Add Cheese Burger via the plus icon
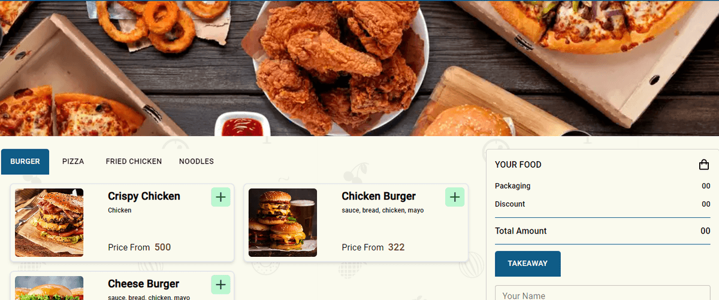This screenshot has width=719, height=300. click(221, 284)
